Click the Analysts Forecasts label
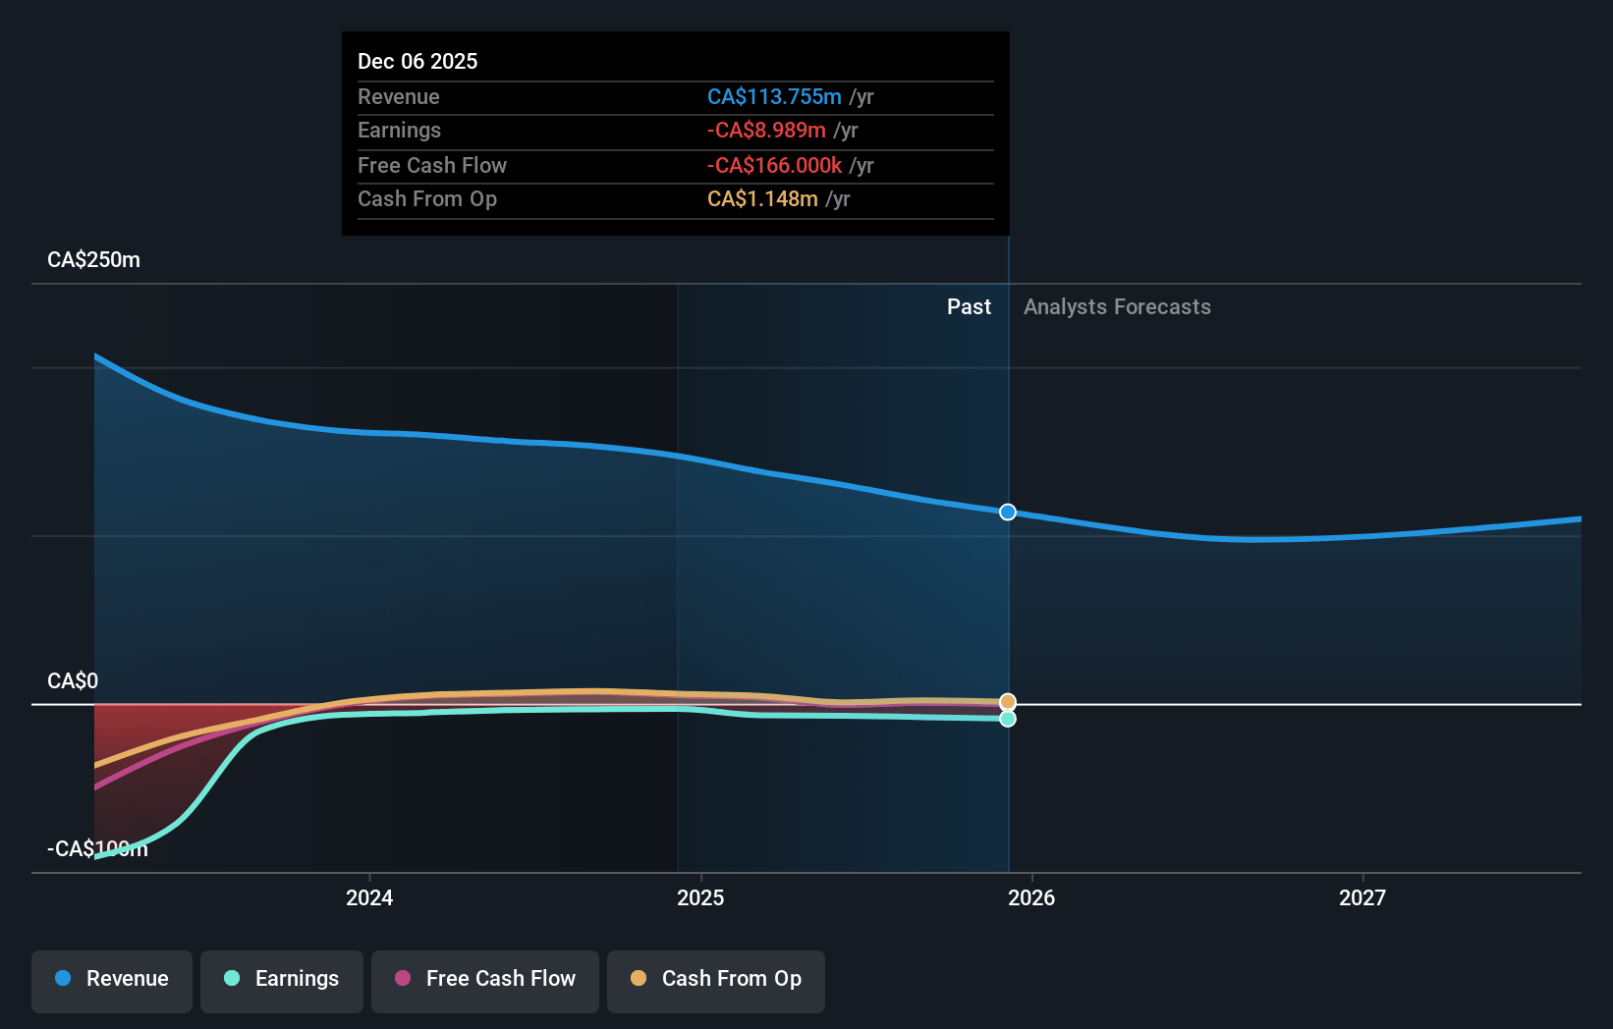Screen dimensions: 1613x1029 click(1117, 307)
